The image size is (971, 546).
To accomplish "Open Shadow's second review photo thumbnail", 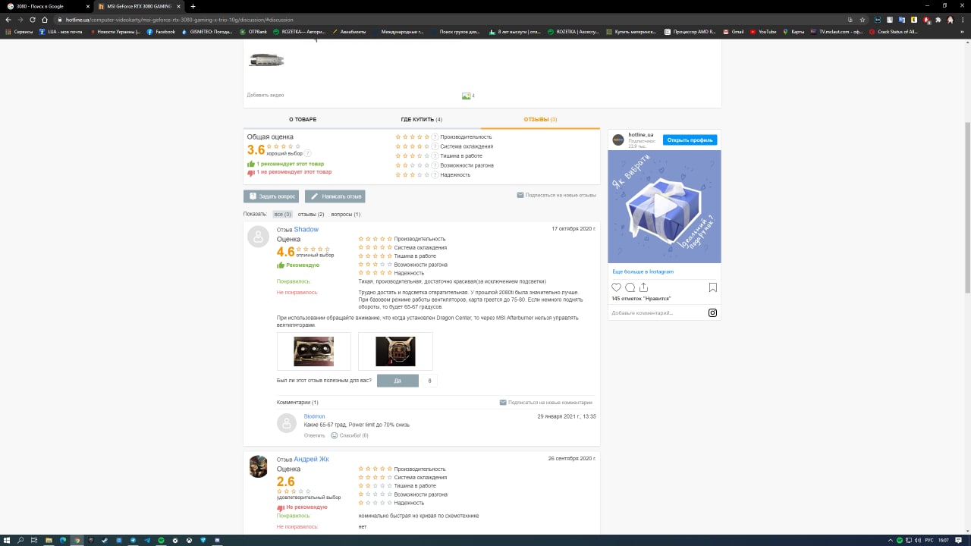I will [x=395, y=351].
